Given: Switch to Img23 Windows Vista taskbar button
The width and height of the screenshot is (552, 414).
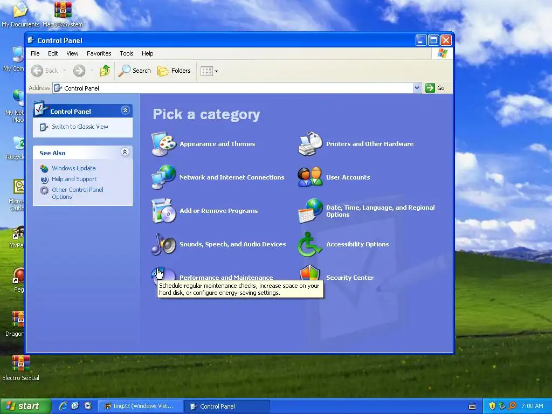Looking at the screenshot, I should point(140,406).
